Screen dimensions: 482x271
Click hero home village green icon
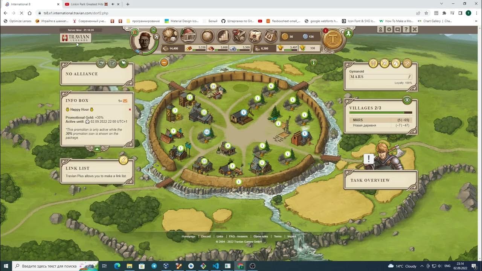click(x=134, y=33)
